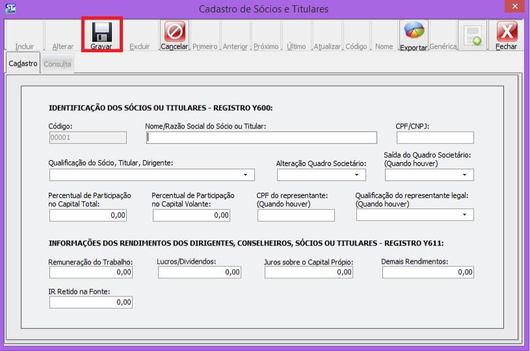
Task: Click the application logo in title bar
Action: pyautogui.click(x=11, y=8)
